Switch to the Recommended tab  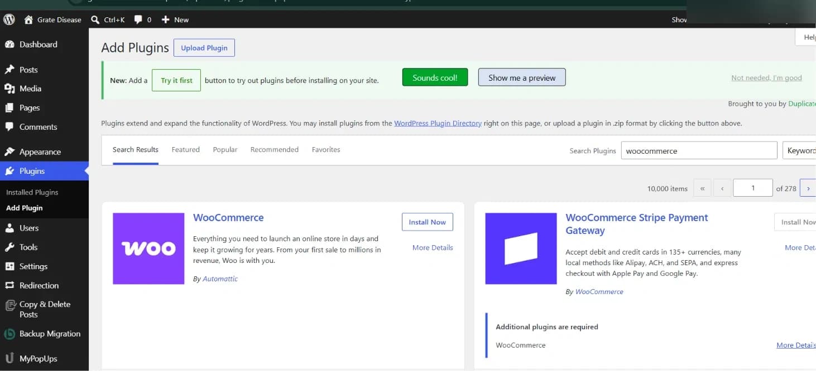click(x=275, y=150)
